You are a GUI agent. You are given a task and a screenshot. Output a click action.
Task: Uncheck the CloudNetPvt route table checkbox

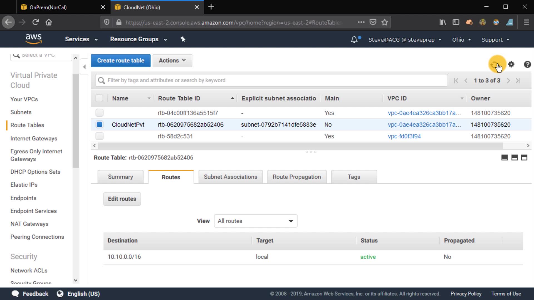coord(99,124)
